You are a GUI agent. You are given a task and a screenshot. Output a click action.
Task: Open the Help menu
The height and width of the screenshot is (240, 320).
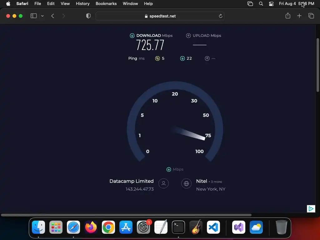148,4
